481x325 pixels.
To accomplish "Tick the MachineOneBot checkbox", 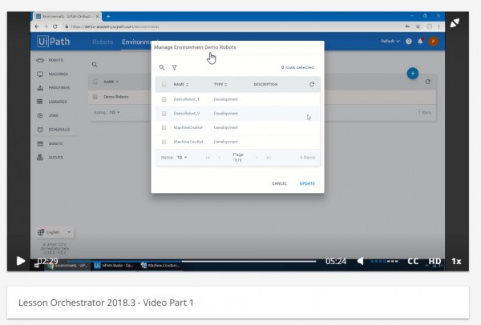I will [164, 127].
